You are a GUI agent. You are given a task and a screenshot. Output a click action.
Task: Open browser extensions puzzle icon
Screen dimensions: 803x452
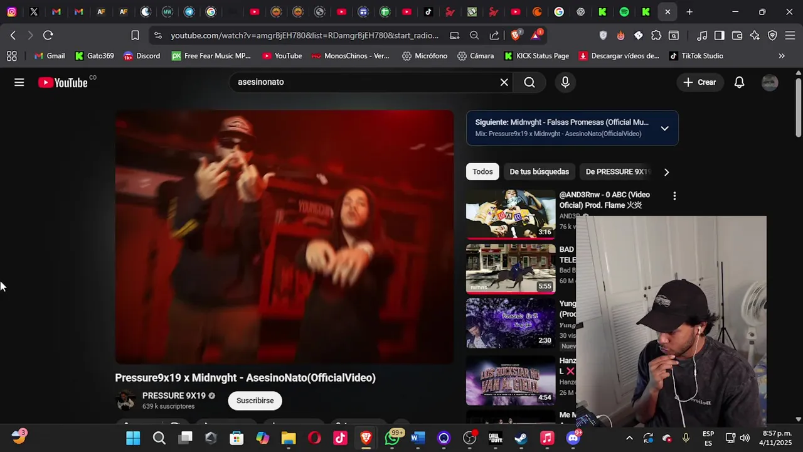[x=656, y=36]
